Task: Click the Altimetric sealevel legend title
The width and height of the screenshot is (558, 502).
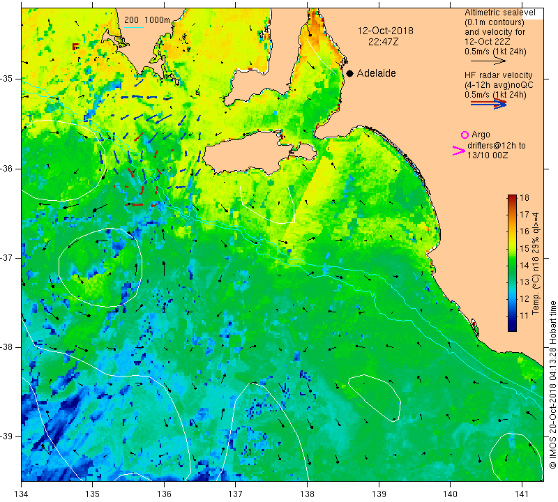Action: point(499,13)
